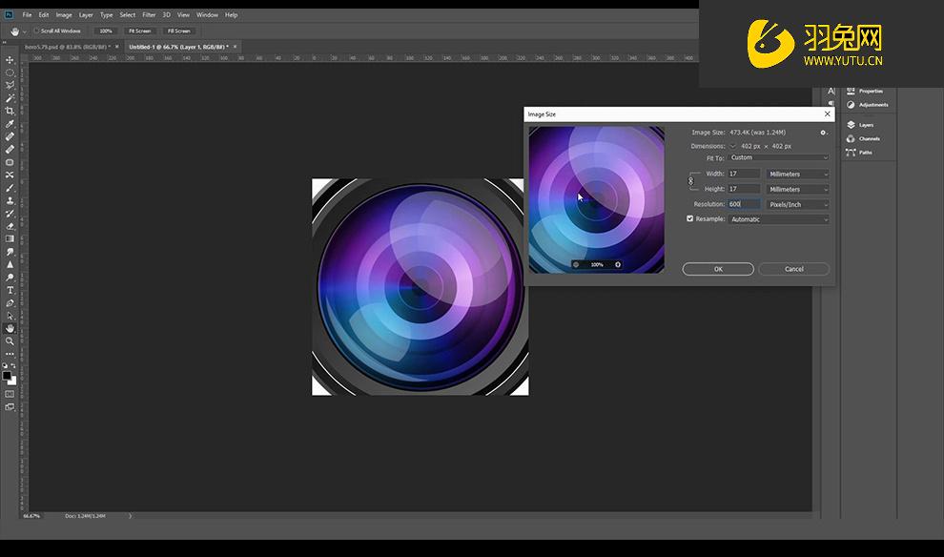
Task: Open the Fit To preset dropdown
Action: [779, 158]
